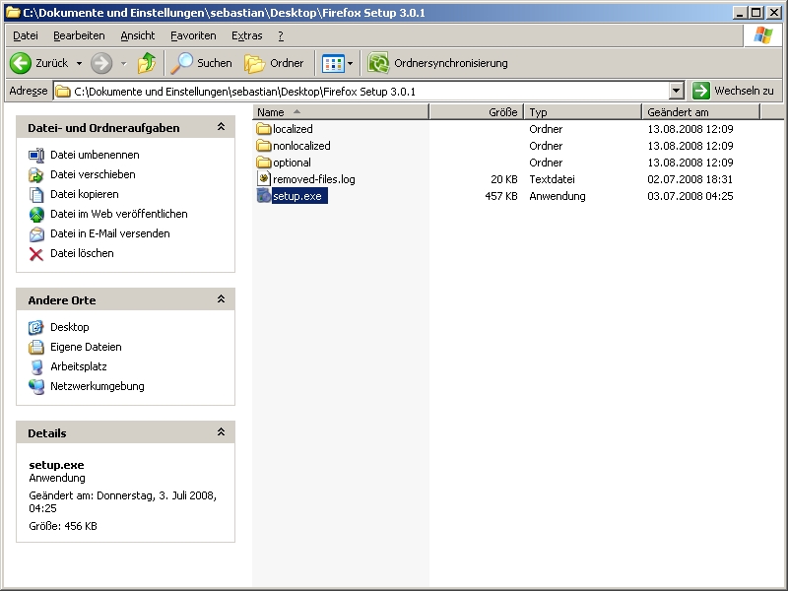Viewport: 788px width, 591px height.
Task: Select the setup.exe file name
Action: coord(299,196)
